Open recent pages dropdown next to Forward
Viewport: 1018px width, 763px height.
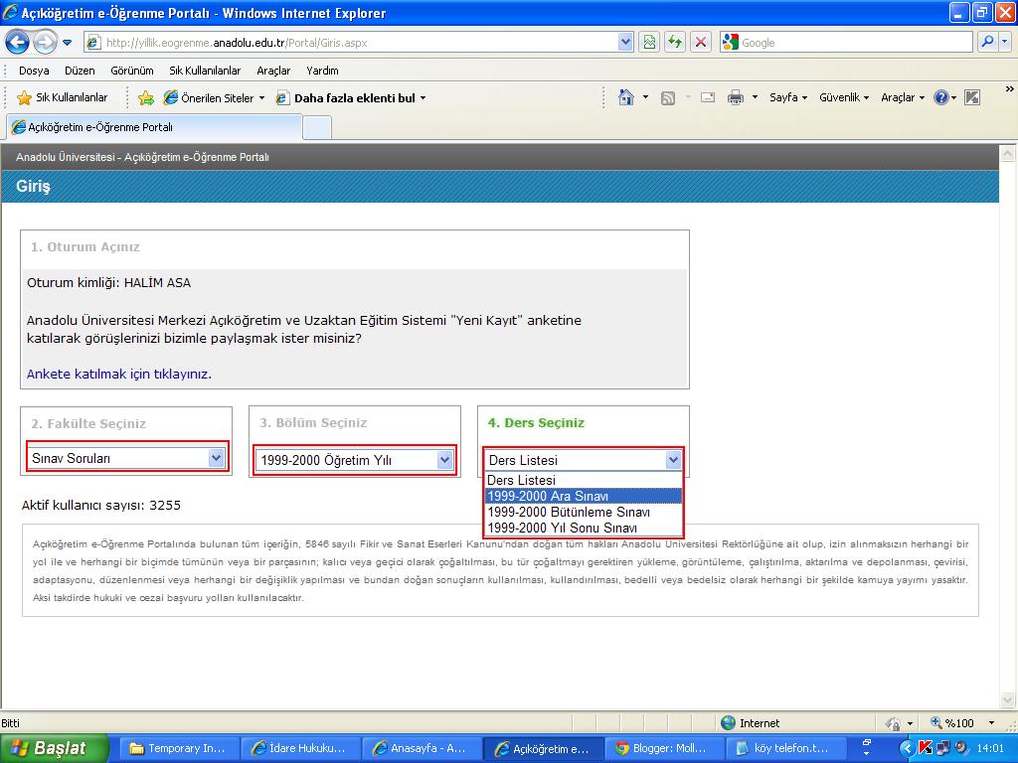point(67,43)
